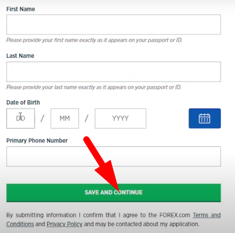The height and width of the screenshot is (233, 235).
Task: Focus the Primary Phone Number field
Action: 114,156
